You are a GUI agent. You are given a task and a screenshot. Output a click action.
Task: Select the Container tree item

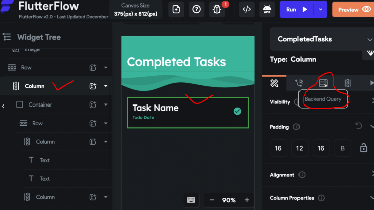click(40, 105)
